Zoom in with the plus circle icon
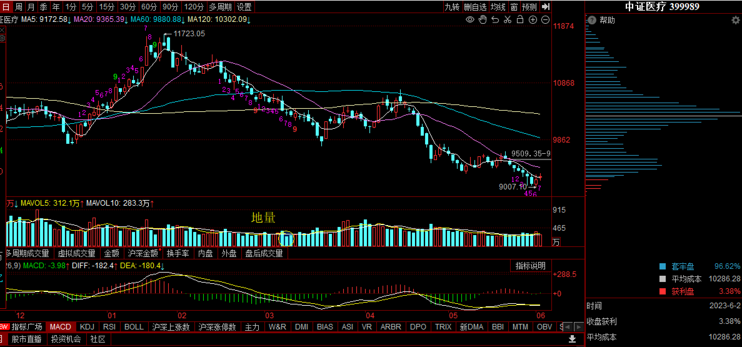Viewport: 742px width, 347px height. point(533,20)
